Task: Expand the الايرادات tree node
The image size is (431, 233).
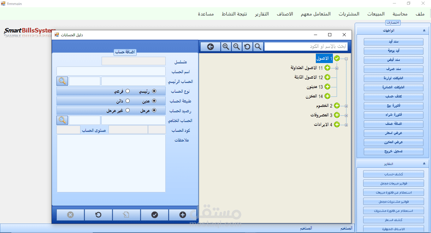Action: pyautogui.click(x=346, y=125)
